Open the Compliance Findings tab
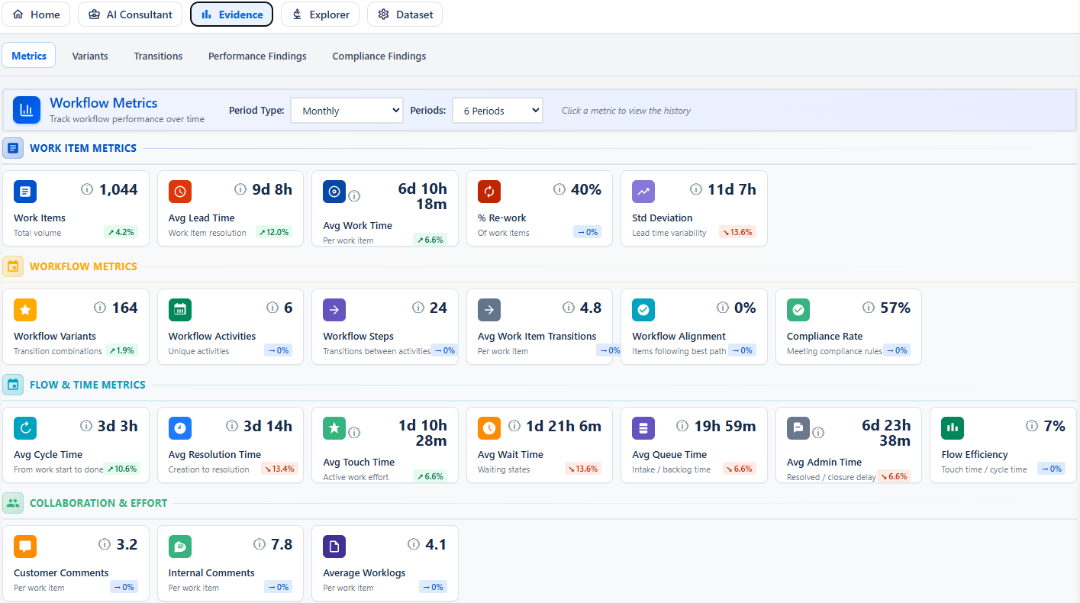The image size is (1080, 603). 379,56
